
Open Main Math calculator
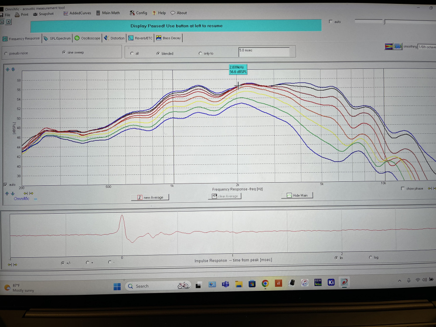108,13
